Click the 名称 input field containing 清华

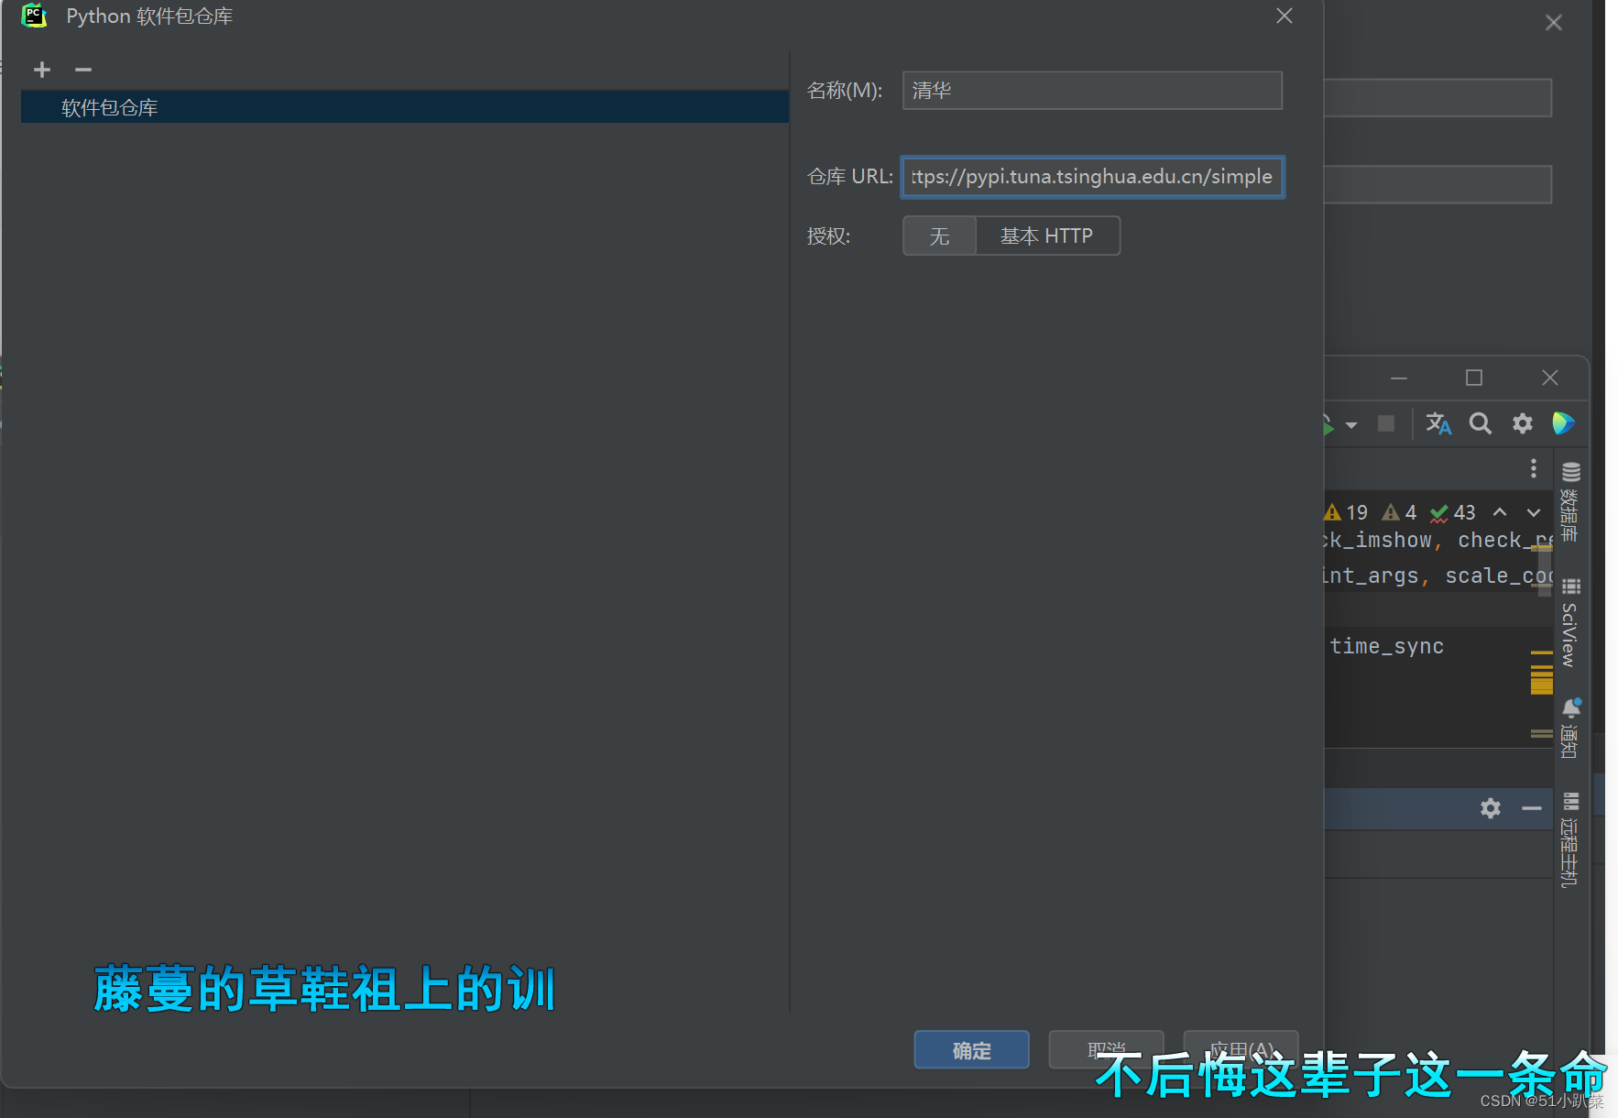click(x=1092, y=91)
